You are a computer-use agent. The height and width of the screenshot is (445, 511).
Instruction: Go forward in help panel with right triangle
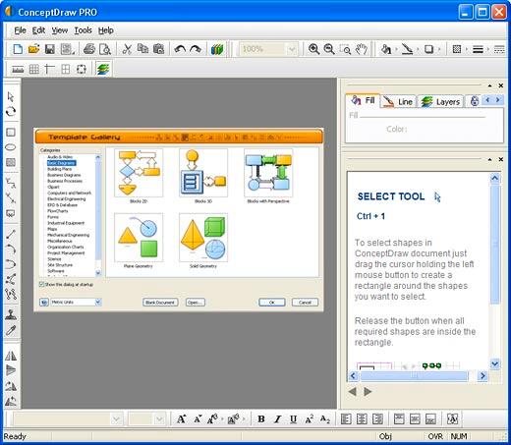point(368,391)
